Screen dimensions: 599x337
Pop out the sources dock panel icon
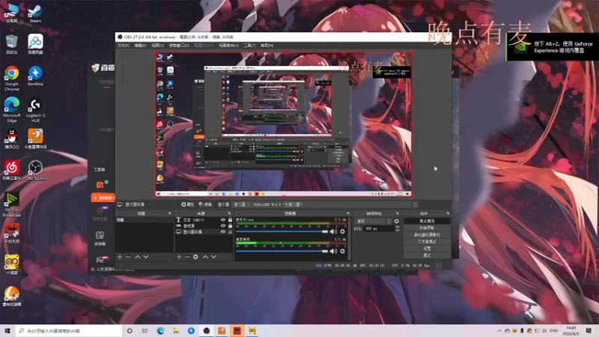point(229,213)
